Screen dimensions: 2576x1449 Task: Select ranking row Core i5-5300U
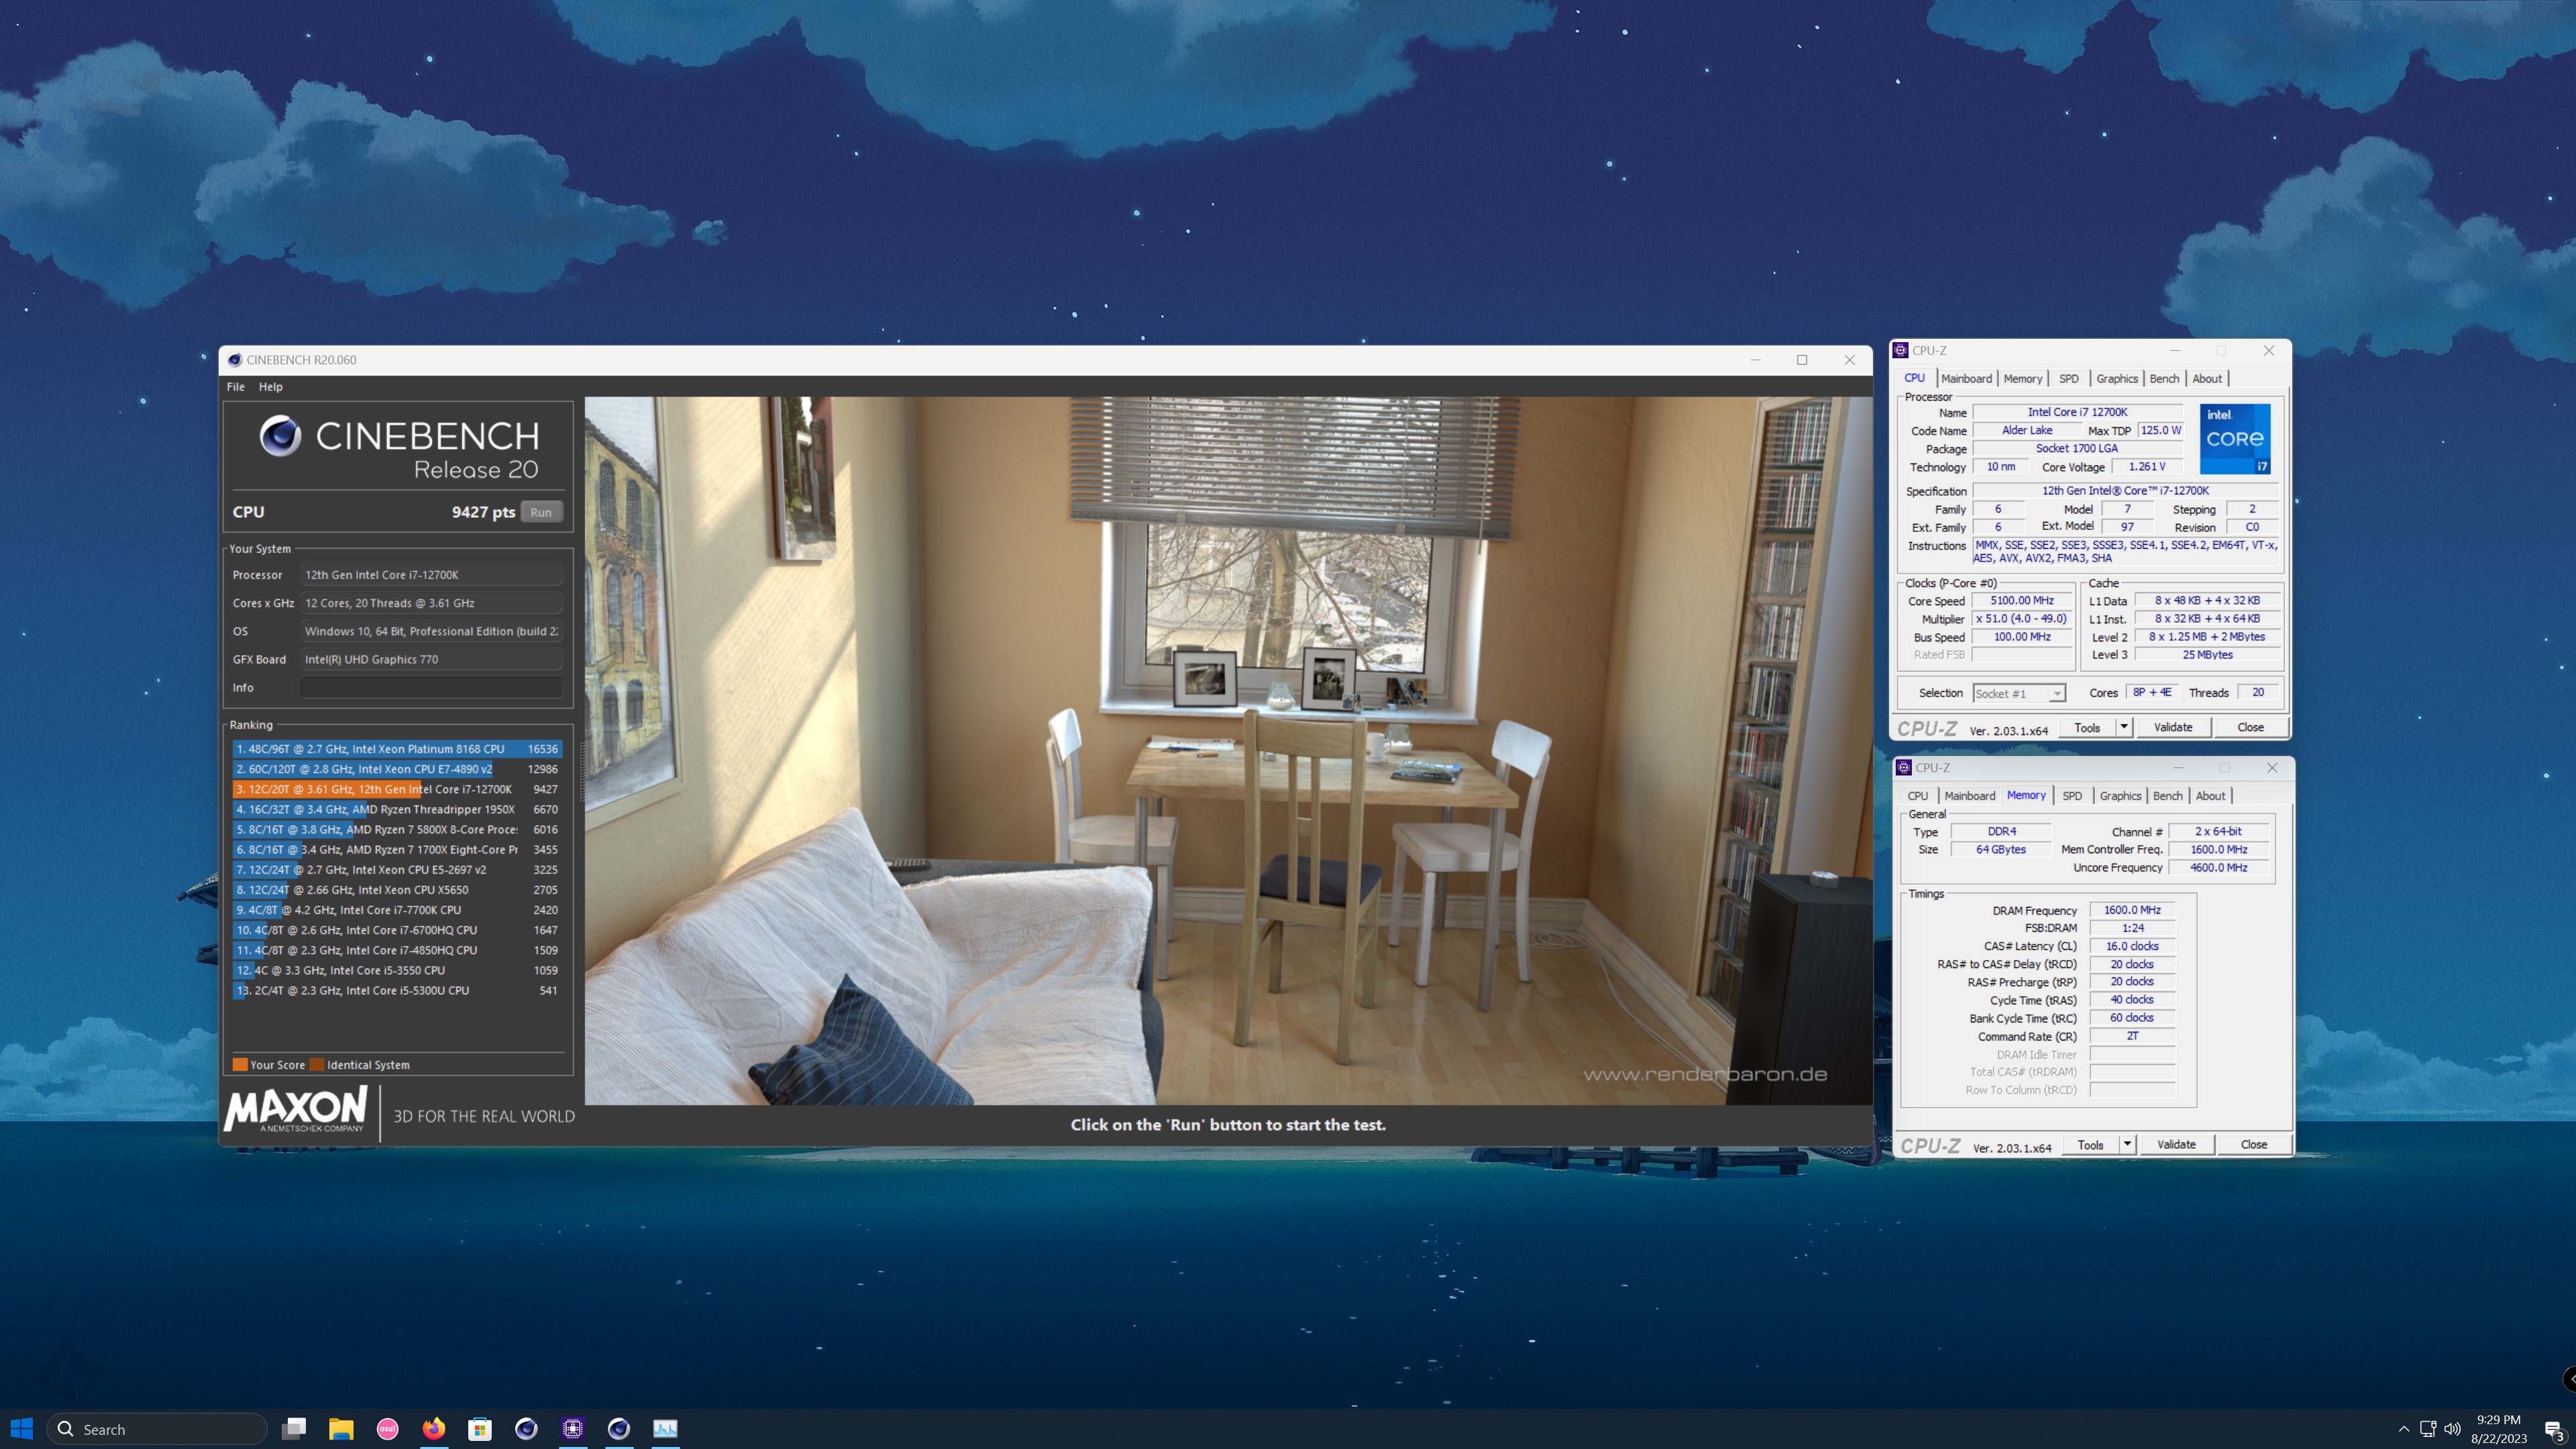click(x=397, y=990)
